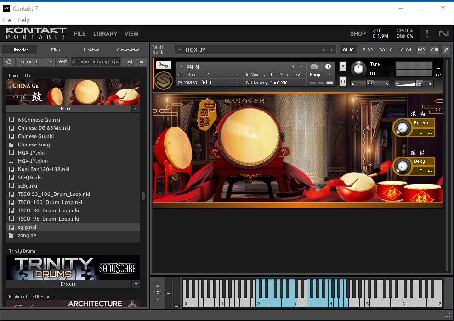Expand Chinese Gu Browse options arrow

[x=136, y=108]
